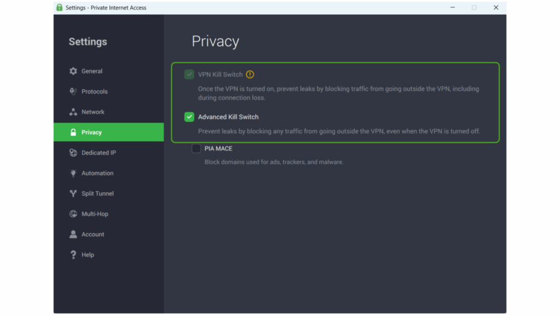560x315 pixels.
Task: Toggle the VPN Kill Switch checkbox
Action: (x=189, y=73)
